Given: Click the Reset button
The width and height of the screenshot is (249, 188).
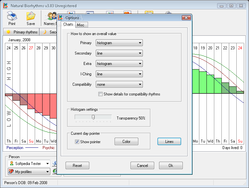Looking at the screenshot, I should tap(77, 166).
